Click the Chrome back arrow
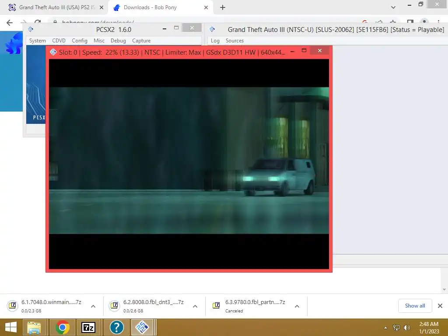This screenshot has width=448, height=336. tap(10, 23)
